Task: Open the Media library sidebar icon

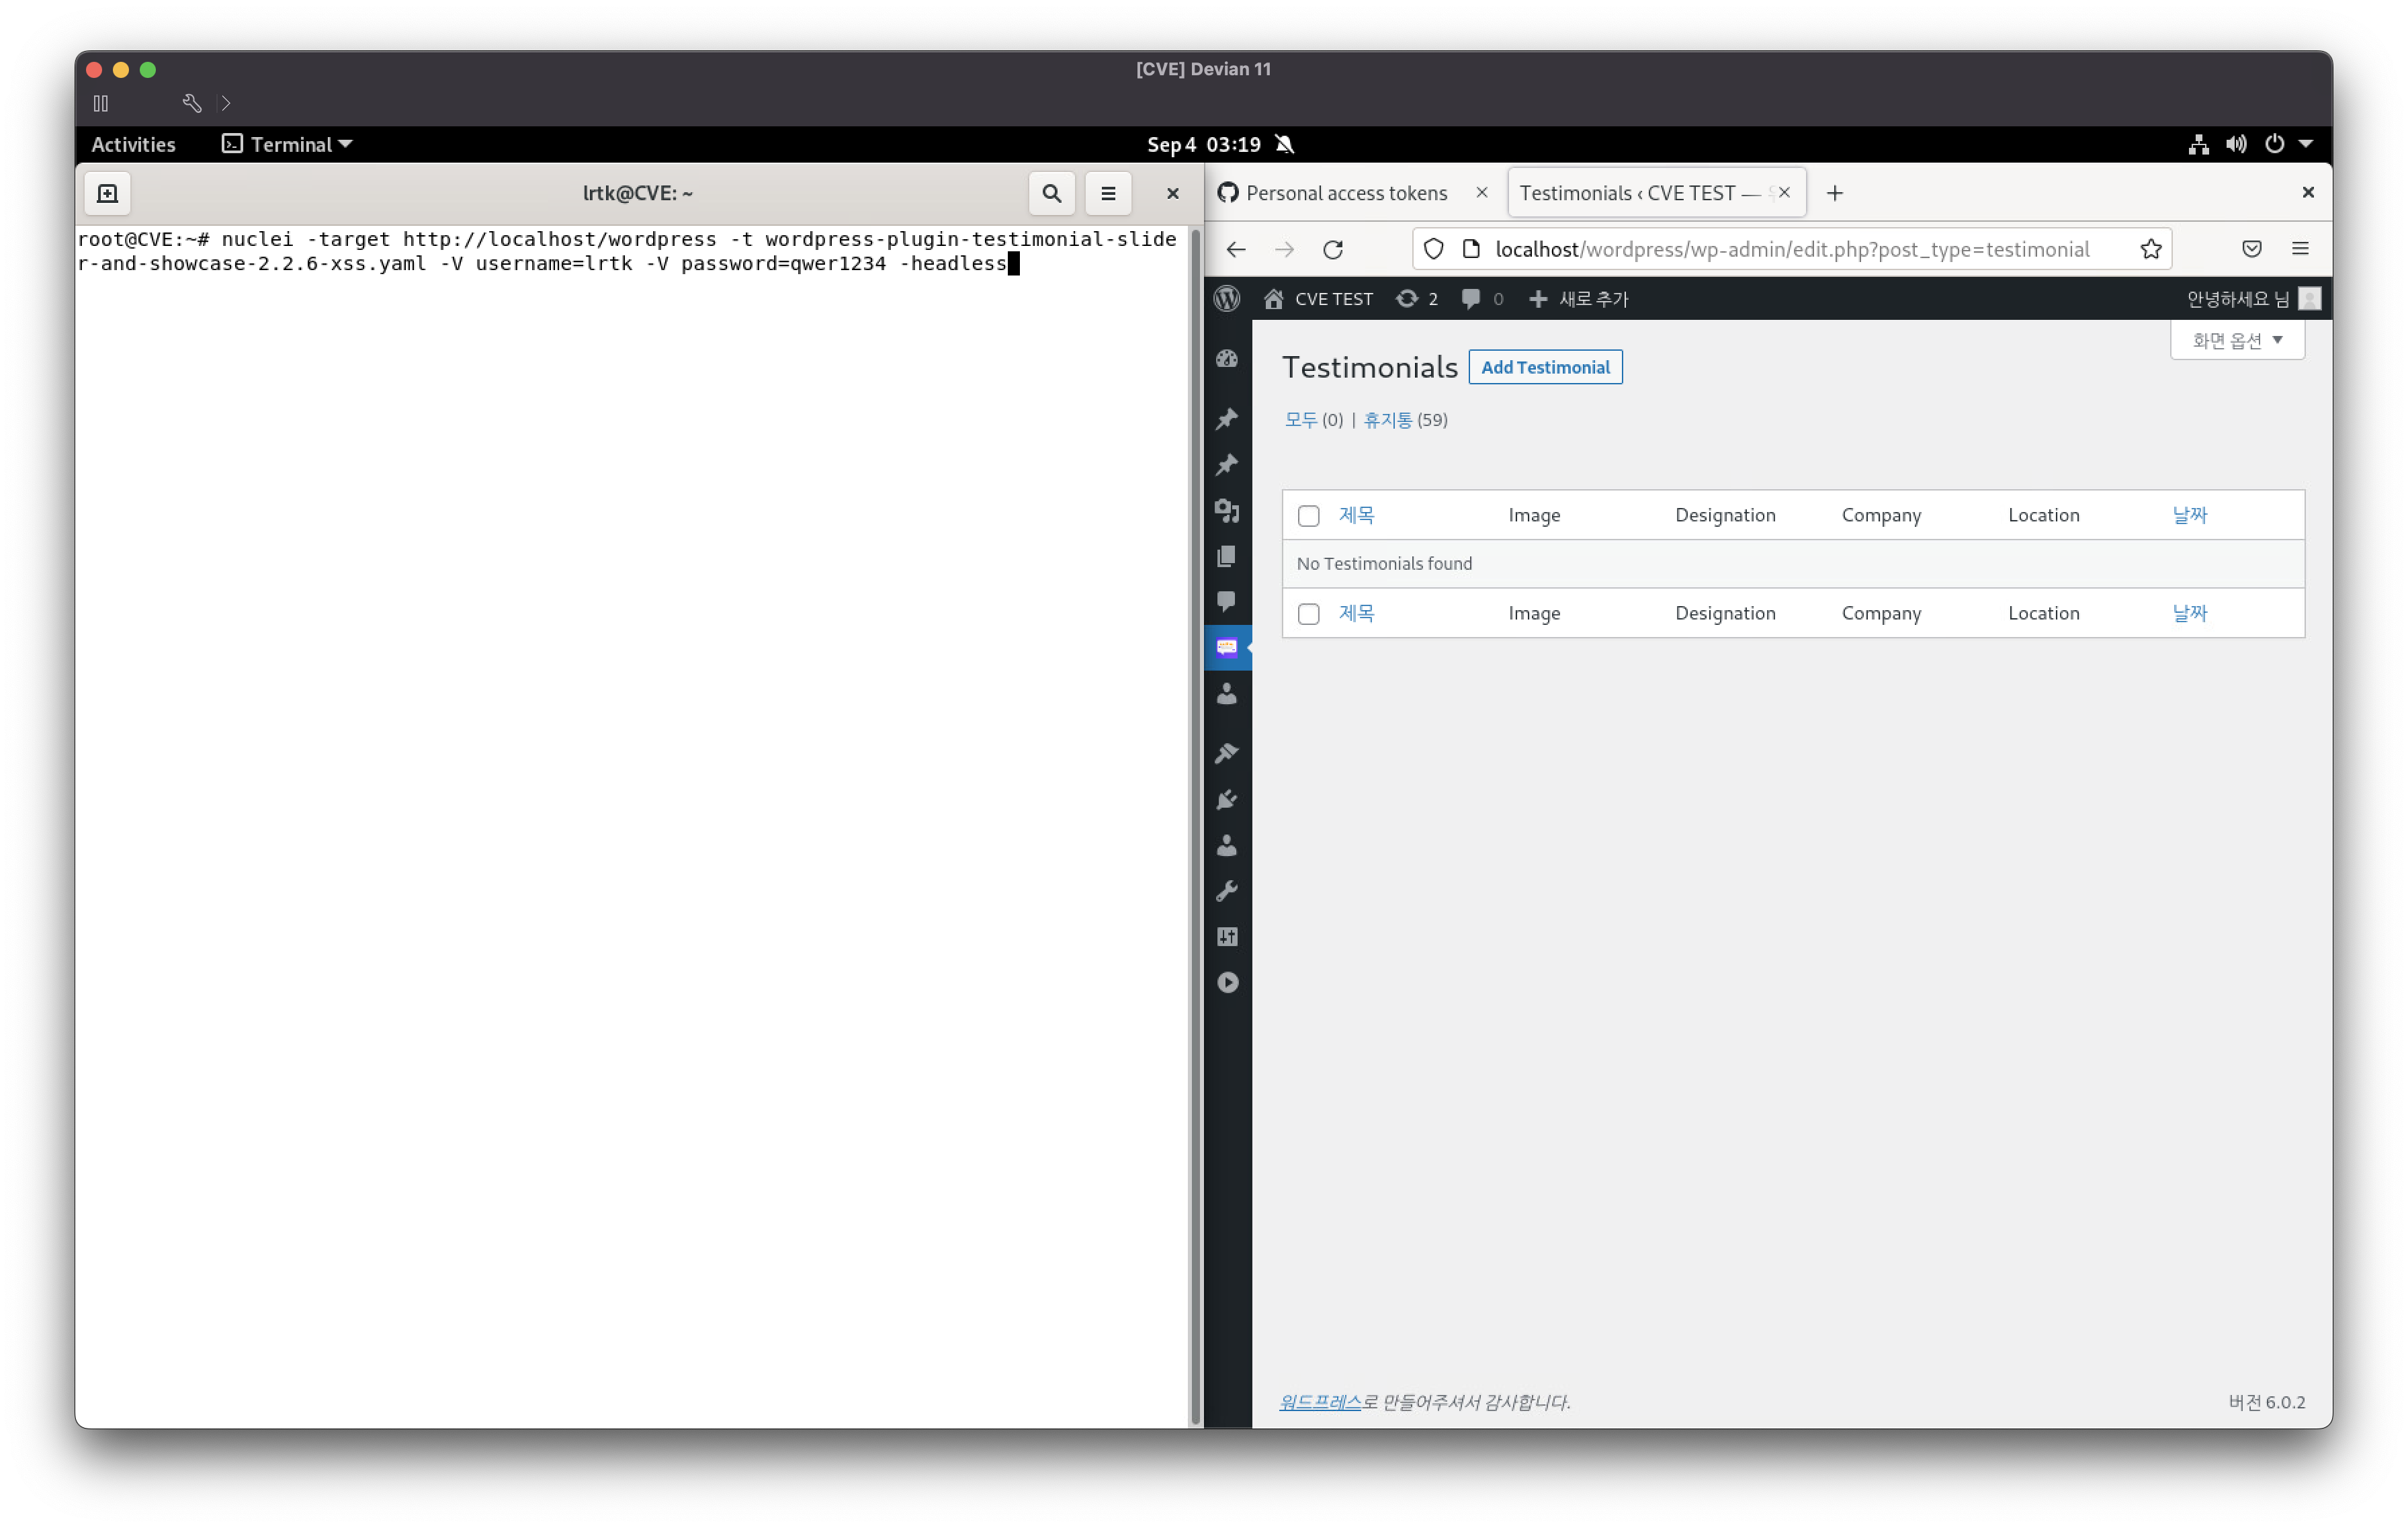Action: tap(1227, 511)
